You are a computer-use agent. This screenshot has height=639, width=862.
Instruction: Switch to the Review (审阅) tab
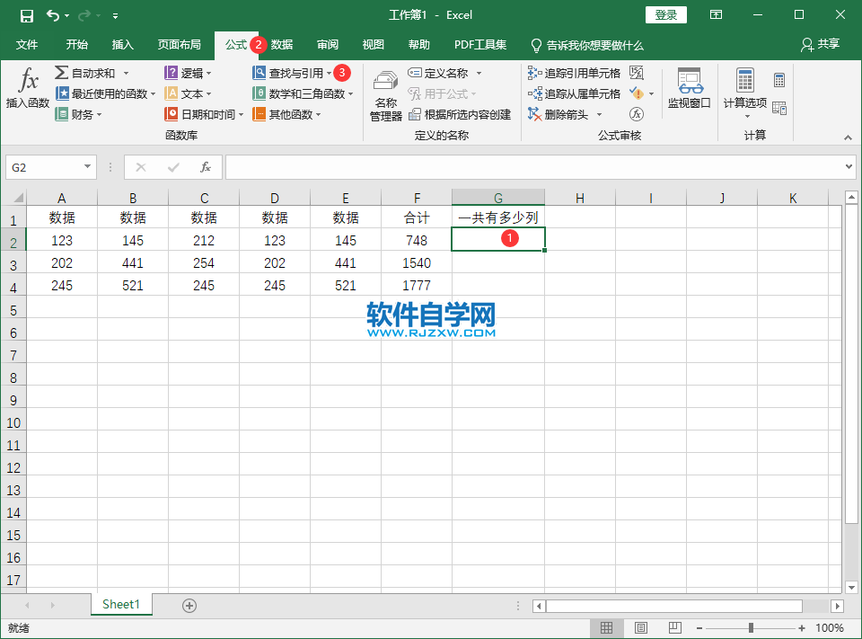point(328,45)
